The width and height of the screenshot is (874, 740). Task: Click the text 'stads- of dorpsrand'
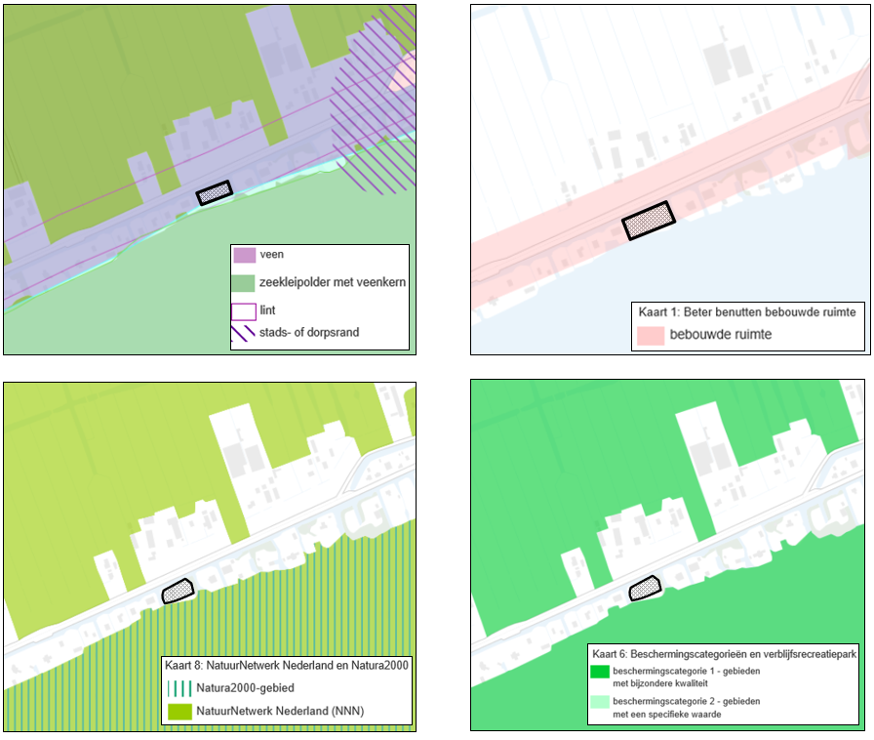pyautogui.click(x=309, y=333)
